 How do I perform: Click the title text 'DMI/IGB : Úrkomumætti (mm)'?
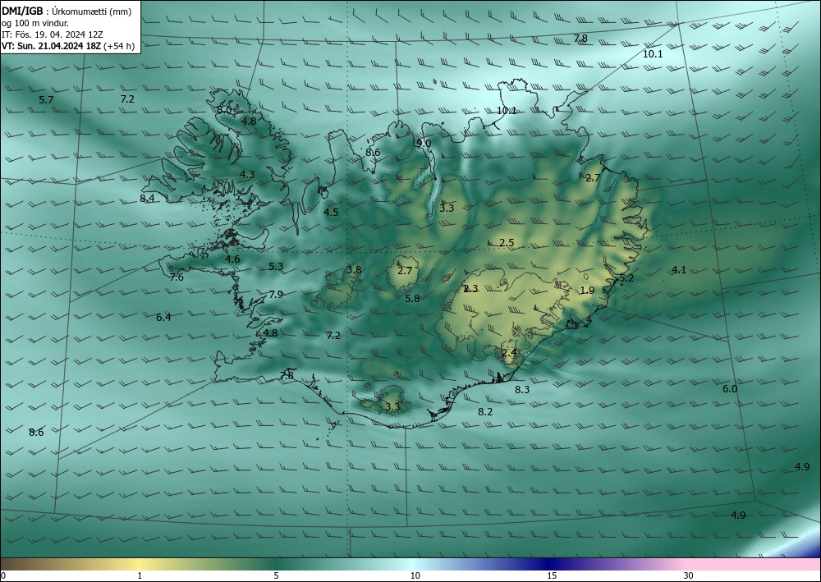pos(67,12)
